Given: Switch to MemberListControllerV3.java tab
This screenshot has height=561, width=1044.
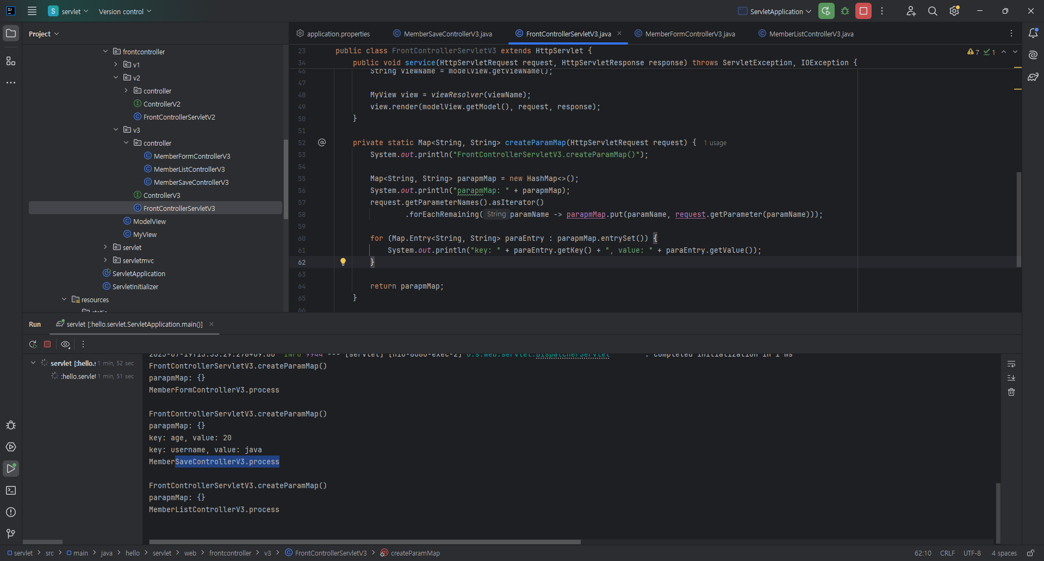Looking at the screenshot, I should coord(806,34).
